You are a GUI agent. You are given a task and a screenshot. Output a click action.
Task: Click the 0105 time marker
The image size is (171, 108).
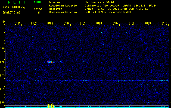[x=83, y=23]
